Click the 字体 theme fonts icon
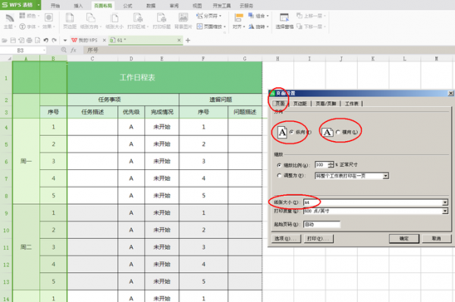Screen dimensions: 455x302 pyautogui.click(x=22, y=27)
